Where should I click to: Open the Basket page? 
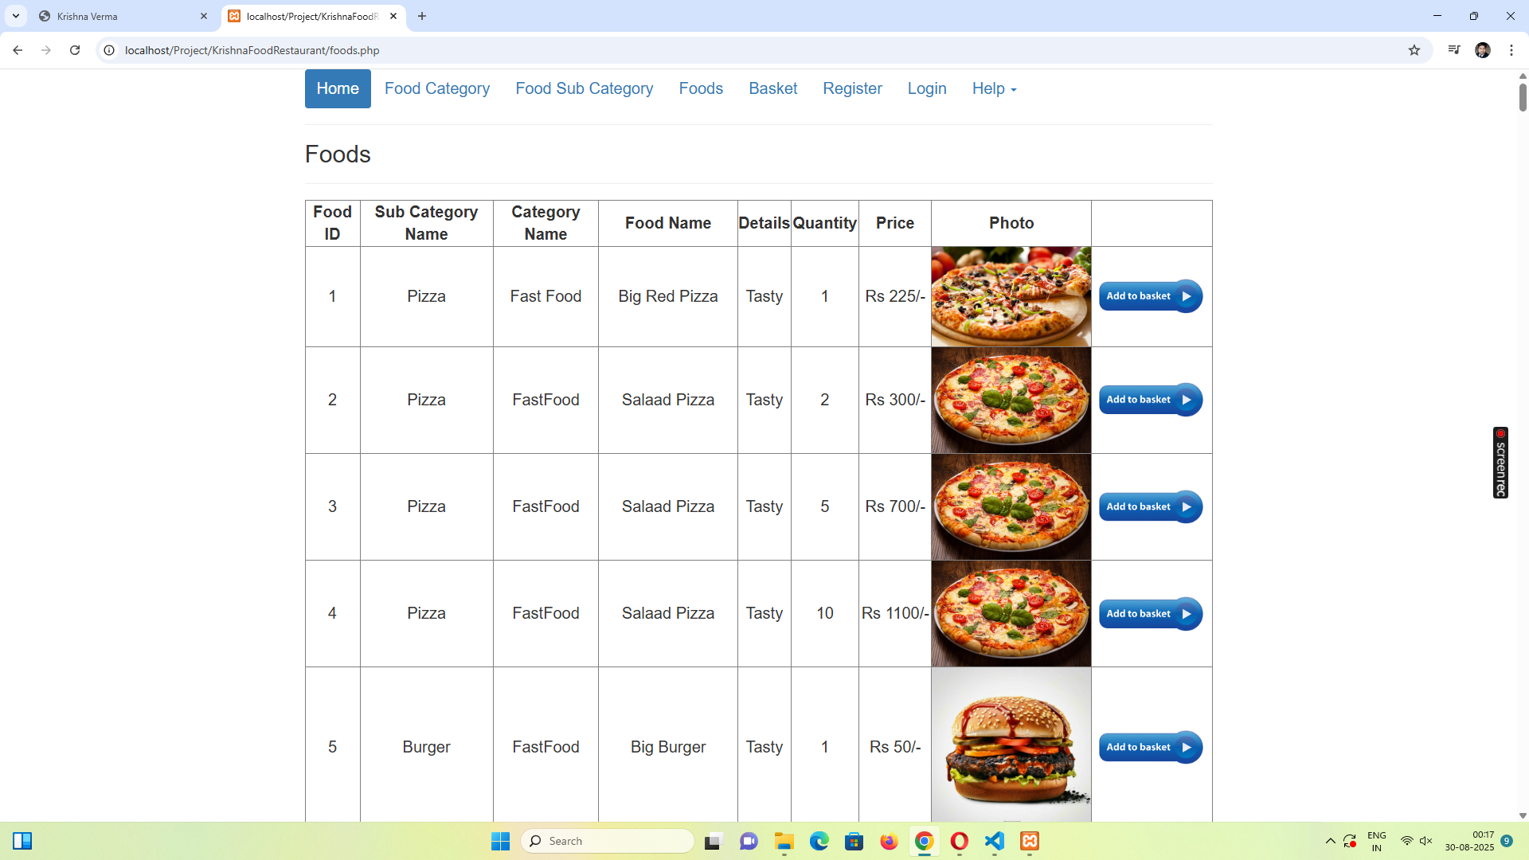point(772,88)
